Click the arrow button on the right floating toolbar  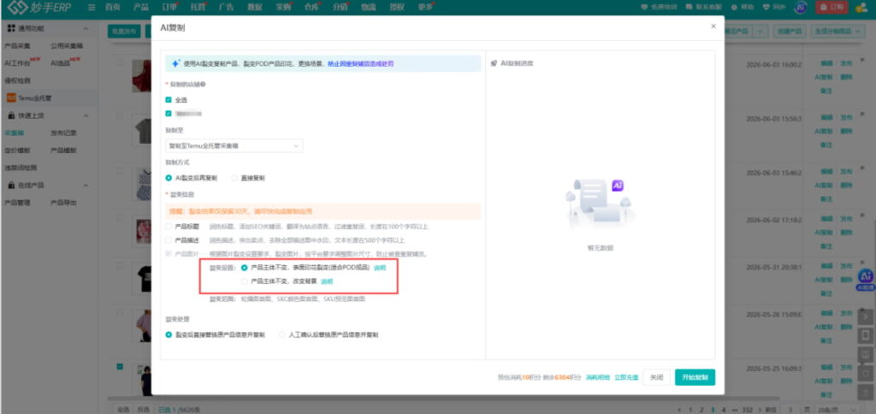866,316
